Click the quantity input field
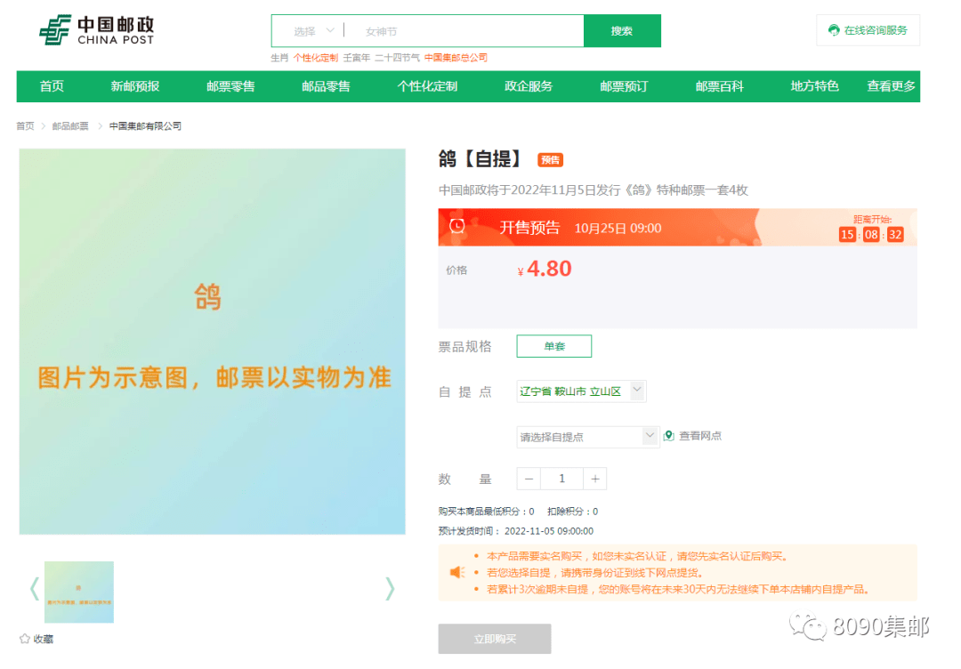The image size is (961, 669). point(562,480)
